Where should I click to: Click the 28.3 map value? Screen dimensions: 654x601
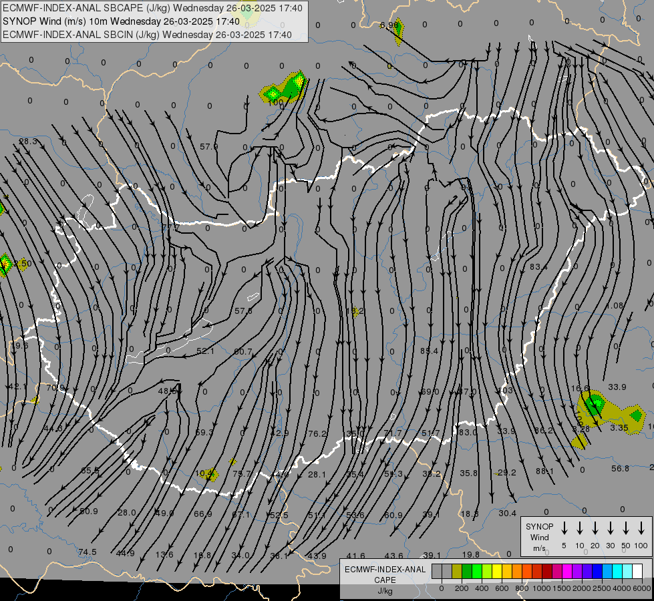(28, 142)
